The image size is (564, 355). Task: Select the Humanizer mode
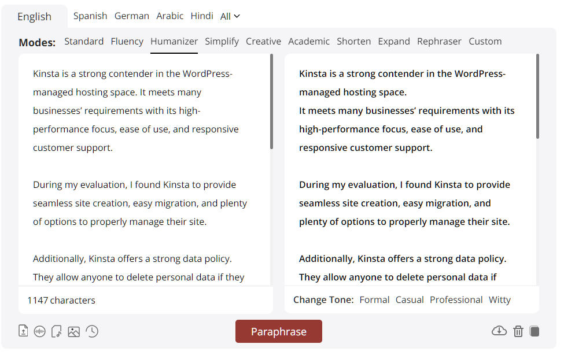pyautogui.click(x=174, y=41)
